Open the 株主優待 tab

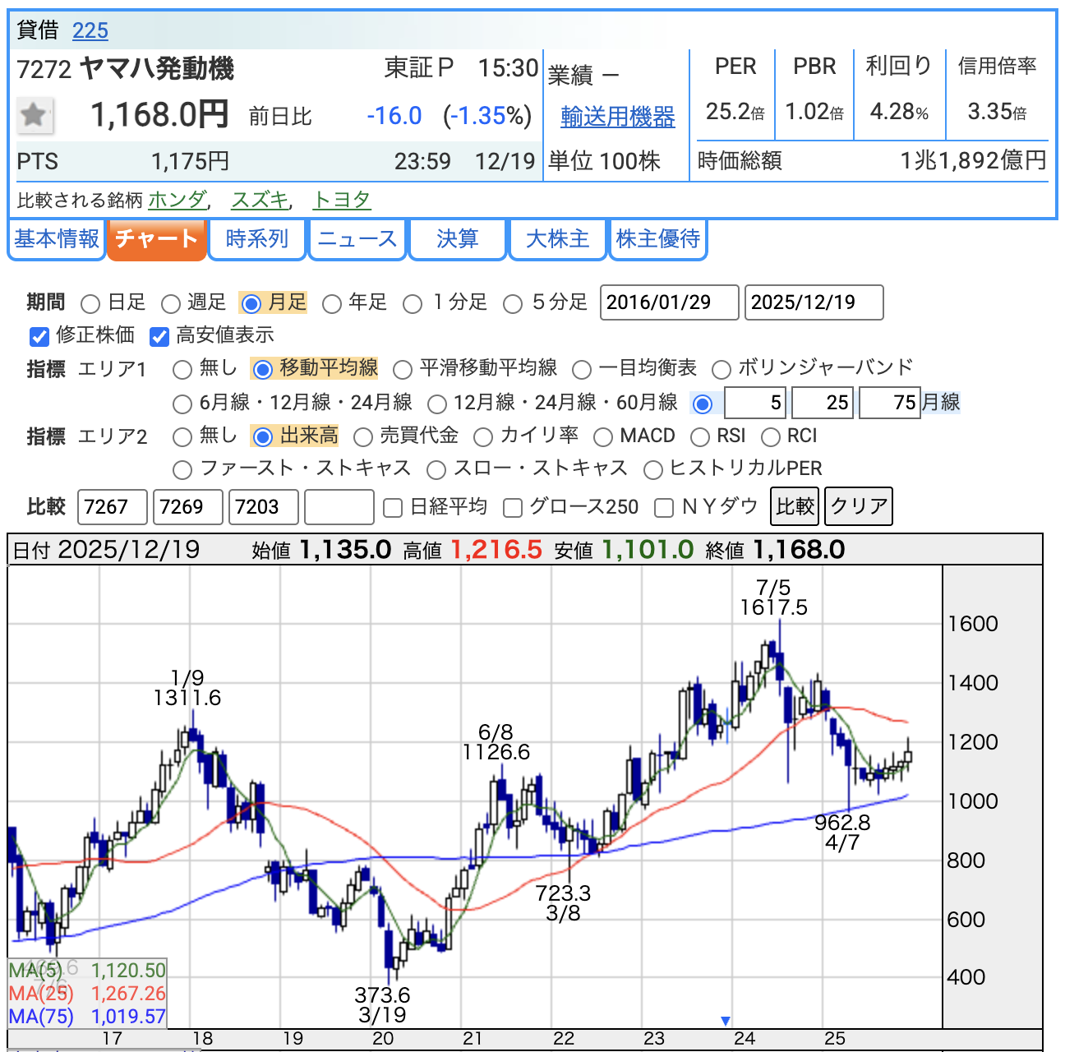(x=657, y=239)
